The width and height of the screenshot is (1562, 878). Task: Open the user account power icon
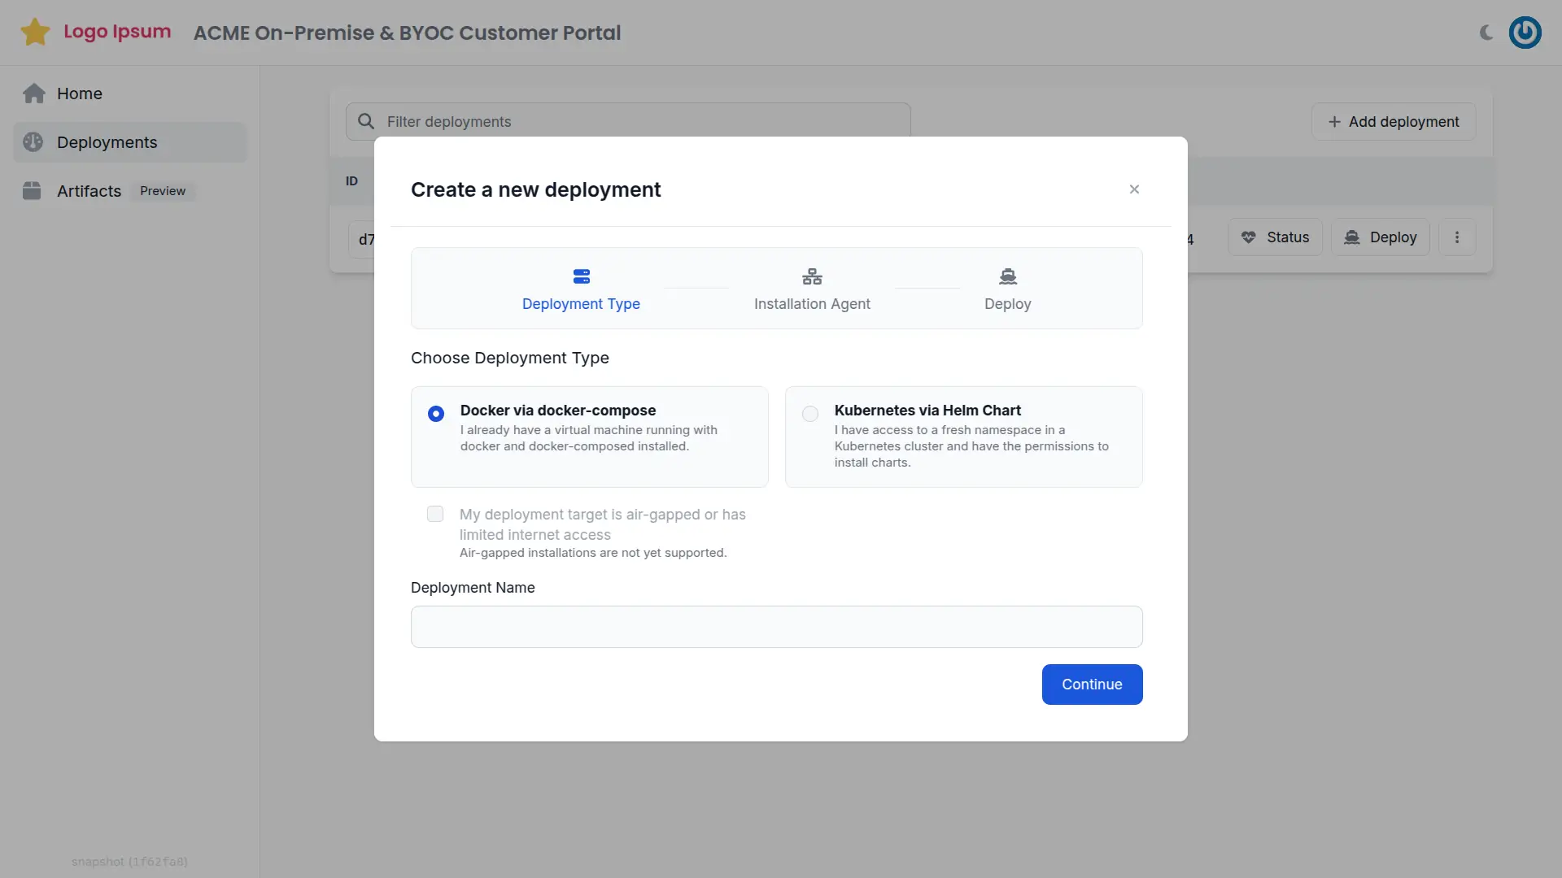tap(1525, 33)
